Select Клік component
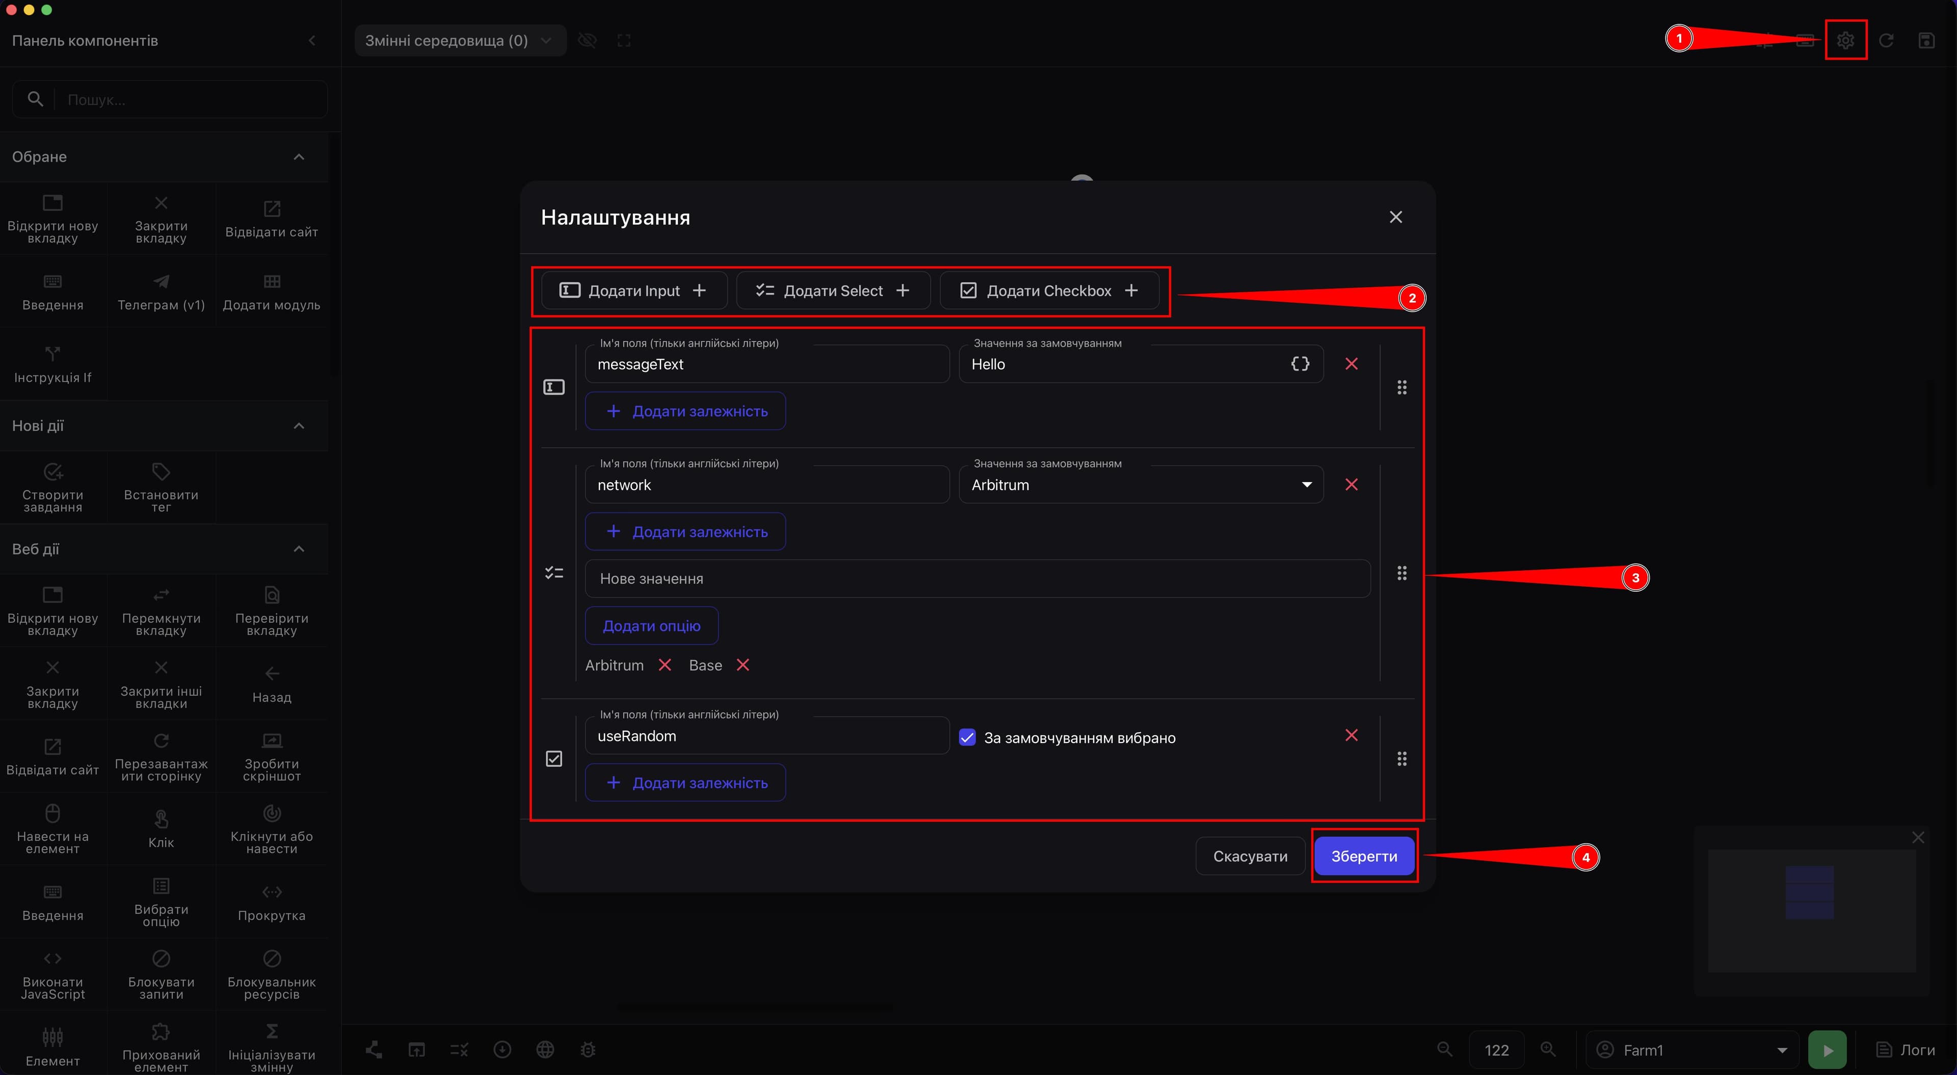The height and width of the screenshot is (1075, 1957). [161, 829]
